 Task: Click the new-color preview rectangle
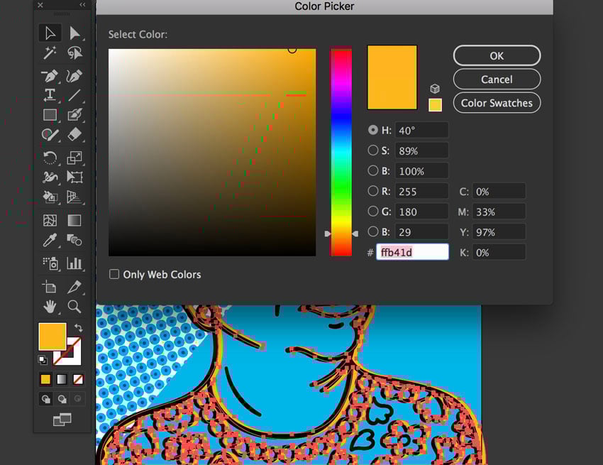(392, 77)
